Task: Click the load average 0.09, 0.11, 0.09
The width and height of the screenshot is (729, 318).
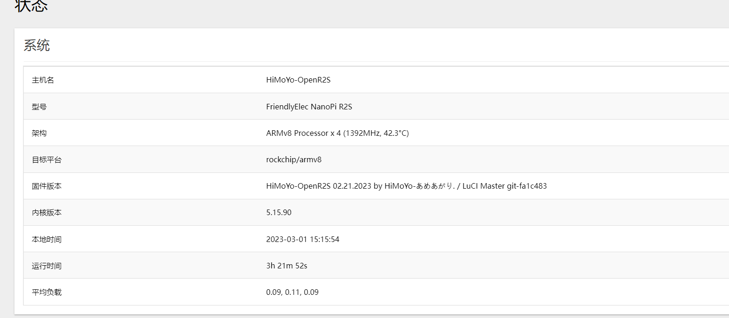Action: pos(292,292)
